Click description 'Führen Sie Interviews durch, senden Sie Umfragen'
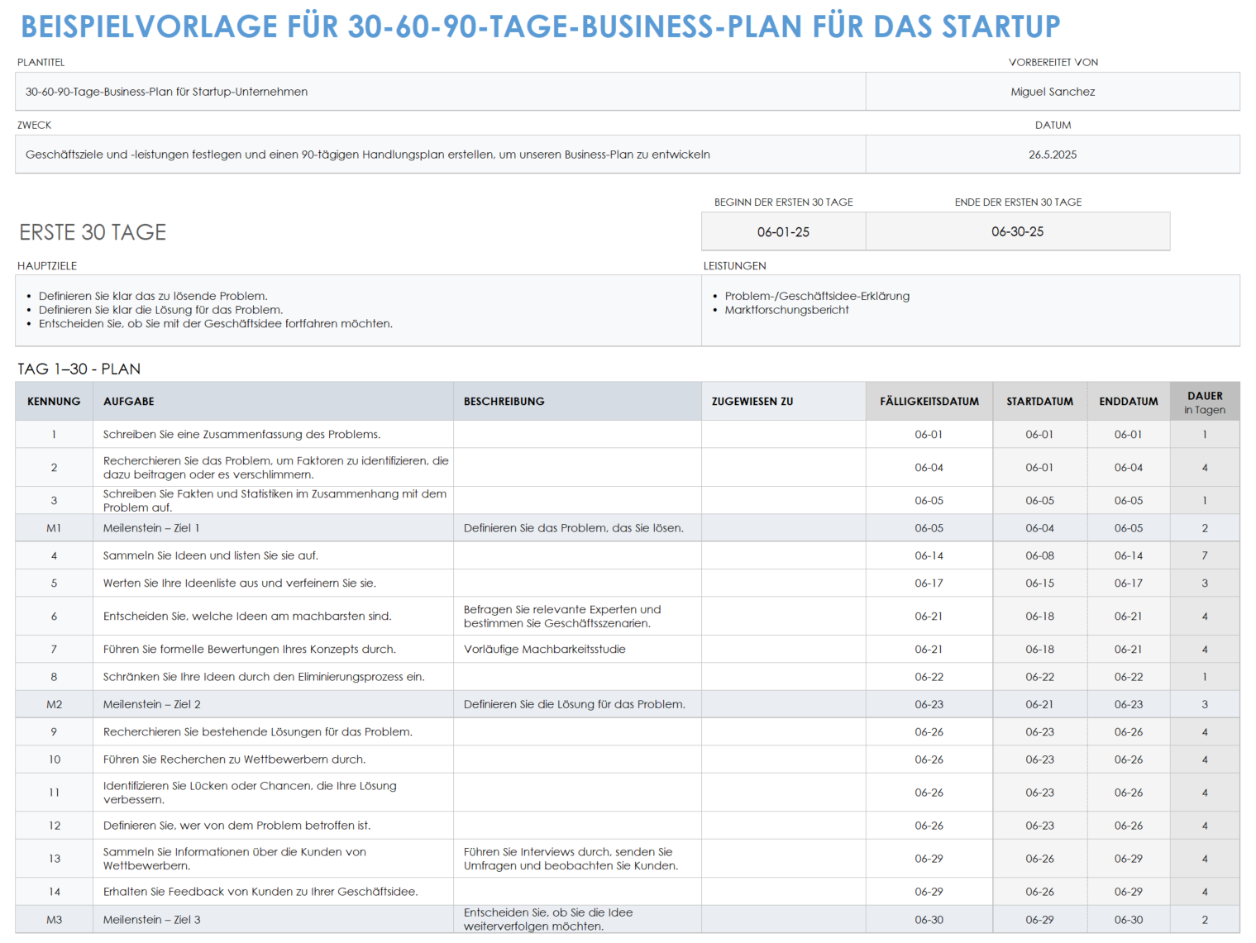The image size is (1256, 943). pyautogui.click(x=577, y=858)
